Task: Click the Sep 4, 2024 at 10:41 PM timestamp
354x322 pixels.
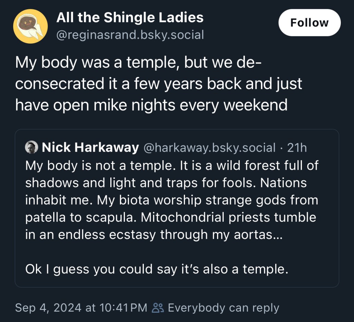Action: (x=81, y=307)
